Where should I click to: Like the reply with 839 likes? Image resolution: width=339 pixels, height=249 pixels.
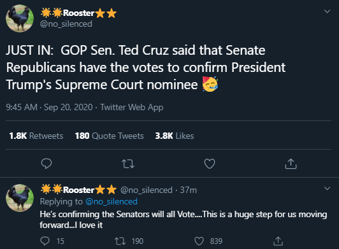click(x=199, y=241)
